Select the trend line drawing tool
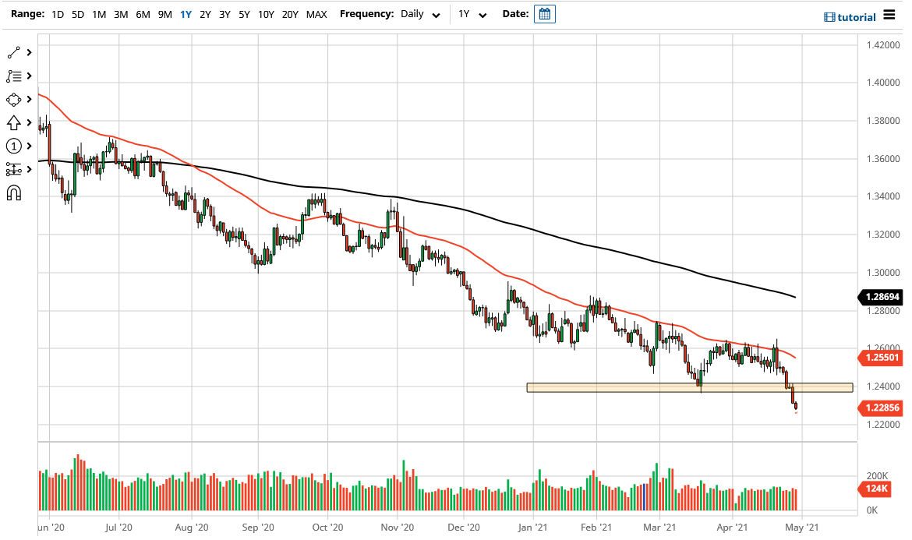Viewport: 912px width, 540px height. (16, 52)
